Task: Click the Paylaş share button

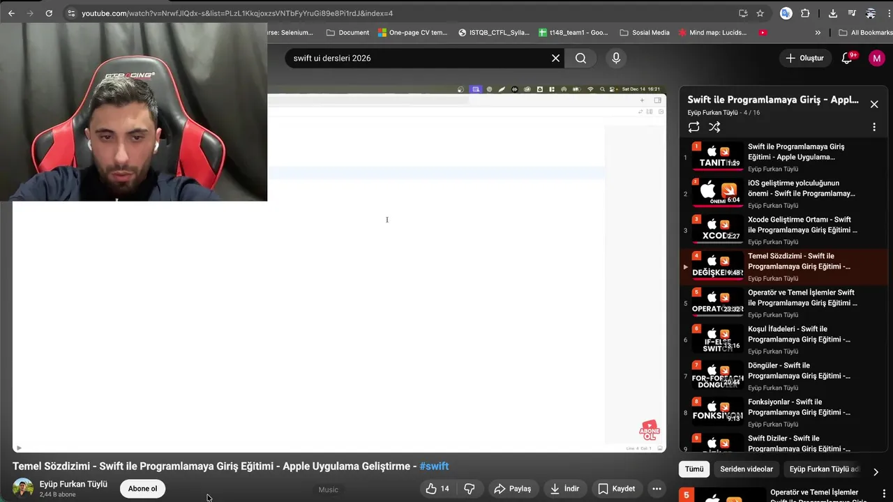Action: coord(512,489)
